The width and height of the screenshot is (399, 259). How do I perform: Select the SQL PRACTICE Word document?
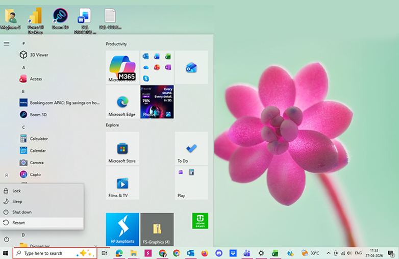pos(85,21)
